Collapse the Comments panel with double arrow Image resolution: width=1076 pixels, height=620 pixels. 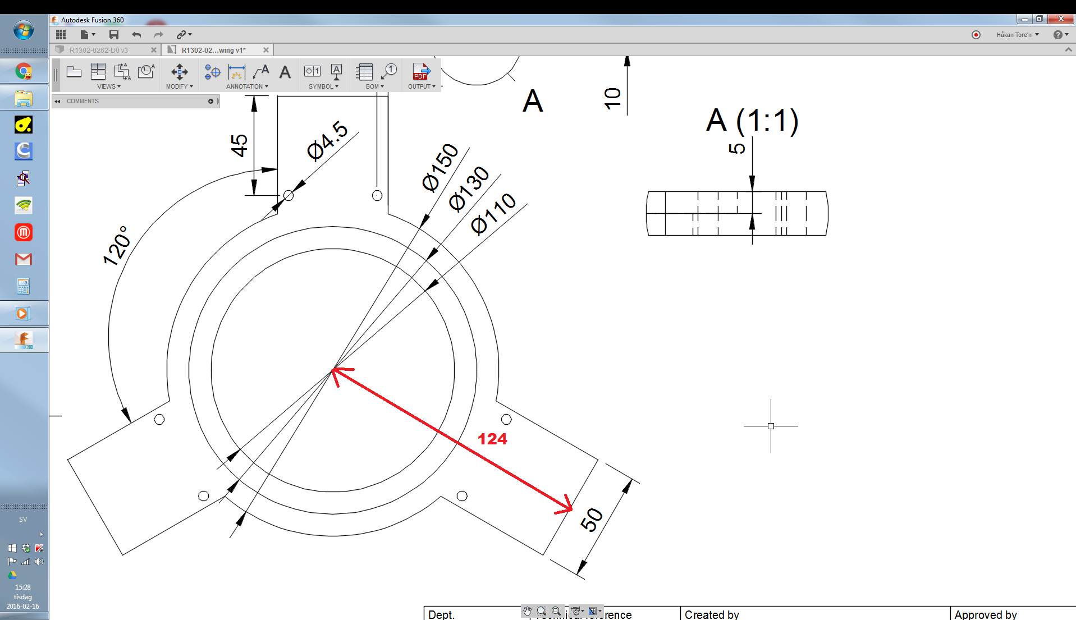58,102
